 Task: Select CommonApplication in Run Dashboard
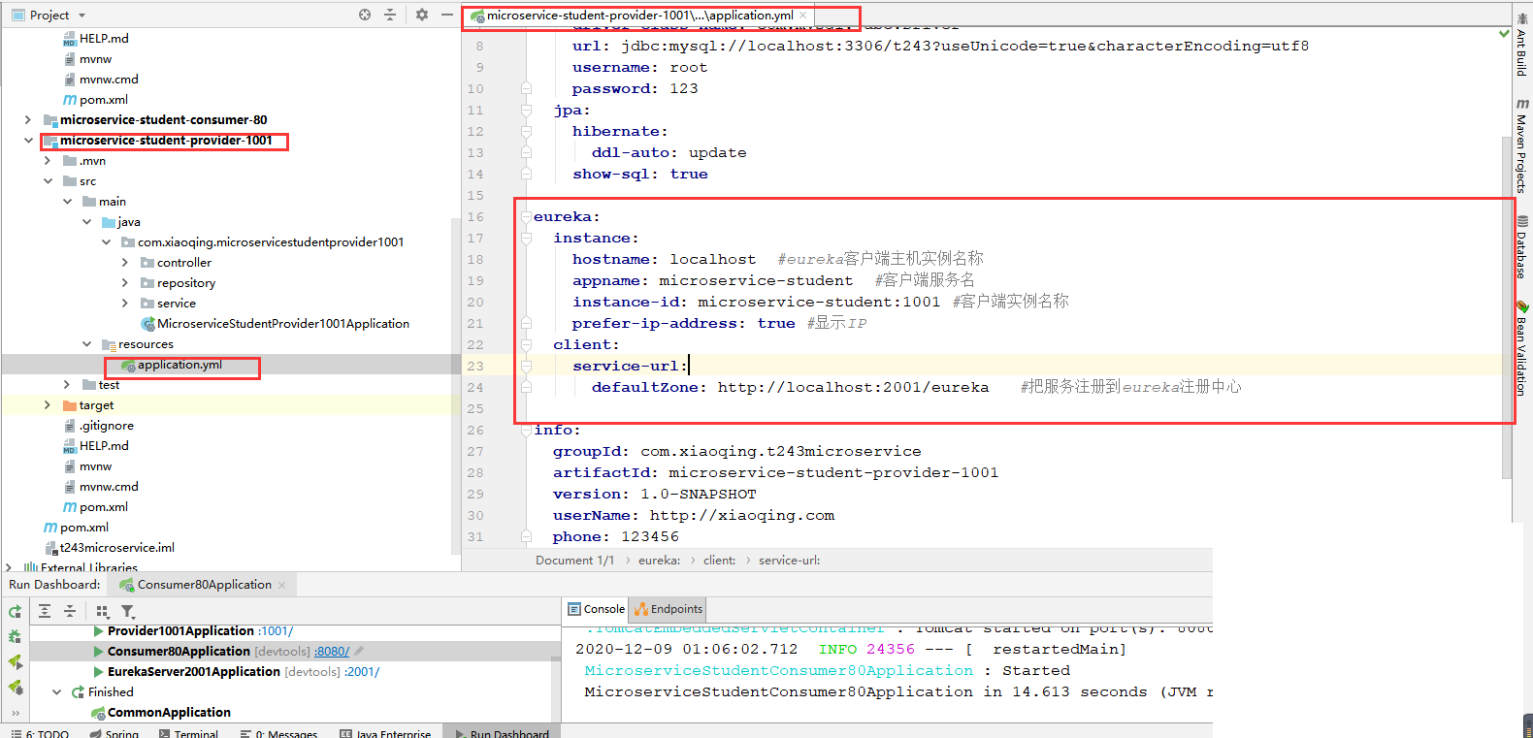169,713
